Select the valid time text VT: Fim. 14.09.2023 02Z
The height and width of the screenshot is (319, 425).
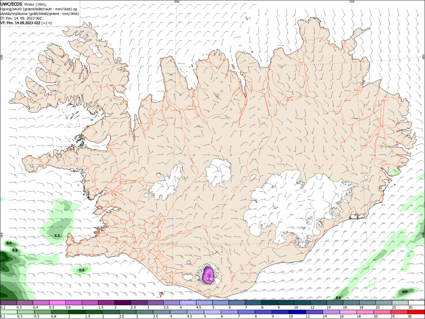coord(20,23)
